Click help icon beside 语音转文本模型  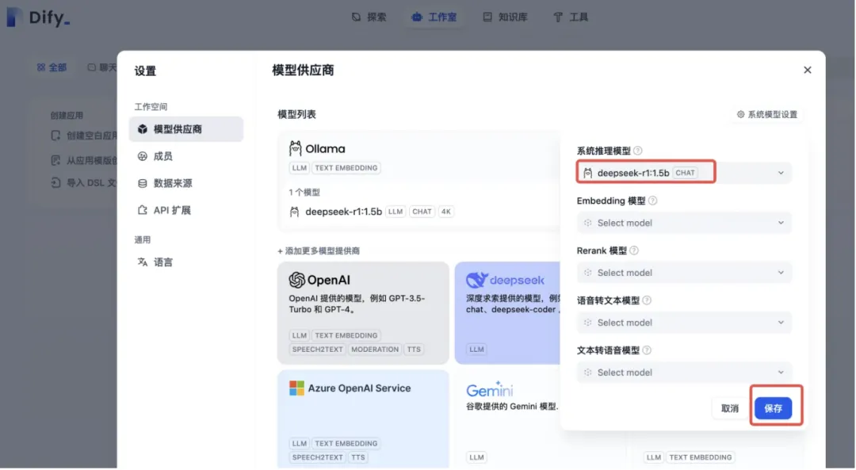647,300
